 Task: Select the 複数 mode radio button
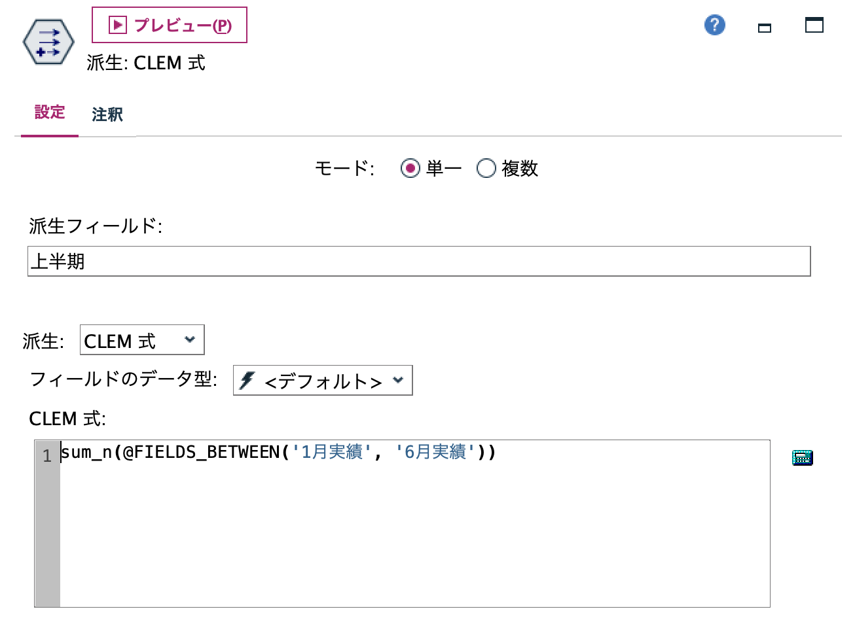click(486, 168)
